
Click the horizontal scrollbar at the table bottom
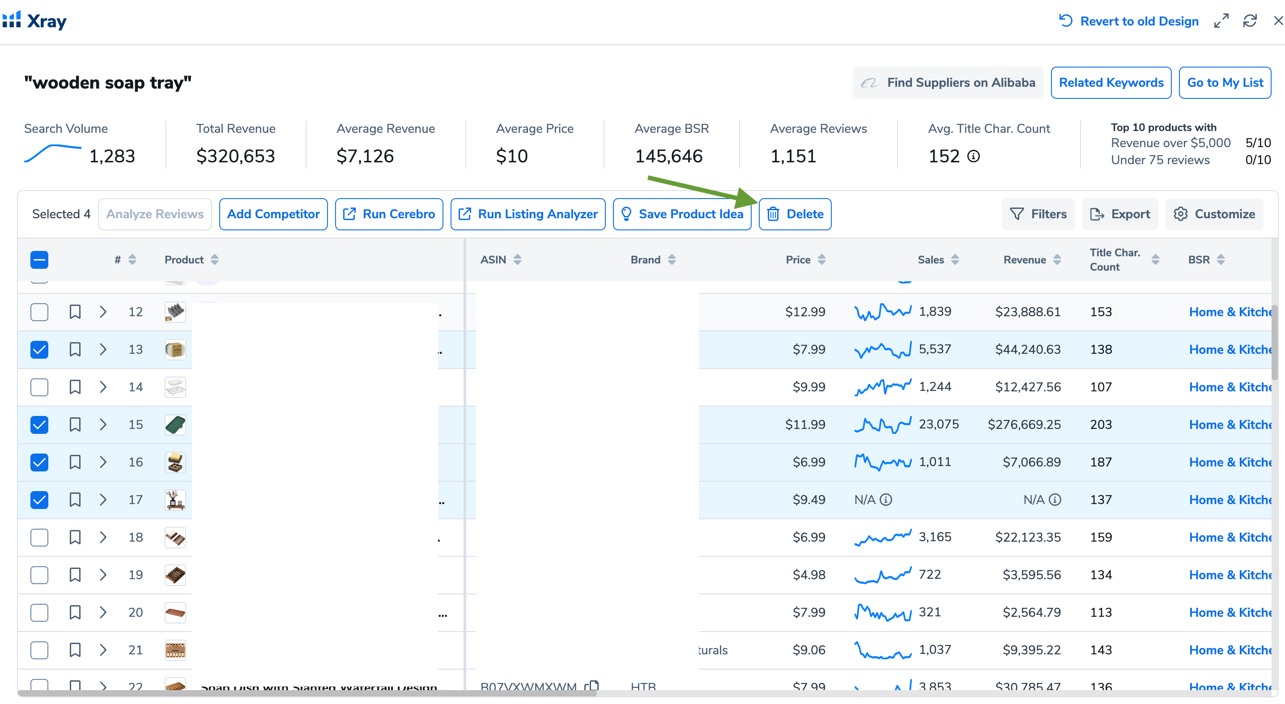307,694
